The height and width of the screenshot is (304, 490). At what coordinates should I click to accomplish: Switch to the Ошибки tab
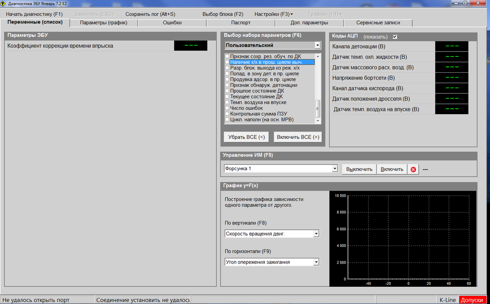pos(172,23)
